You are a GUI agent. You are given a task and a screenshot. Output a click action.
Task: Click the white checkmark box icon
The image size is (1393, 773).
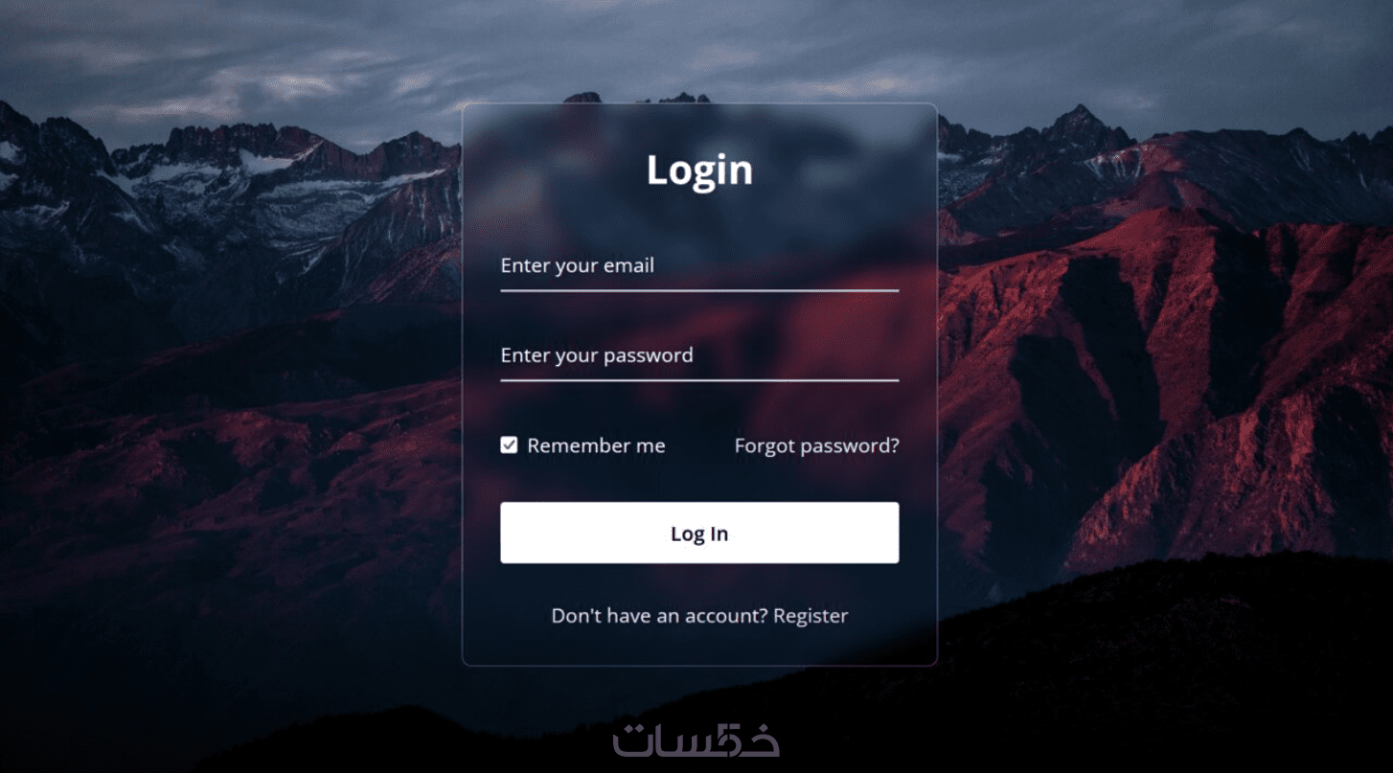coord(510,444)
